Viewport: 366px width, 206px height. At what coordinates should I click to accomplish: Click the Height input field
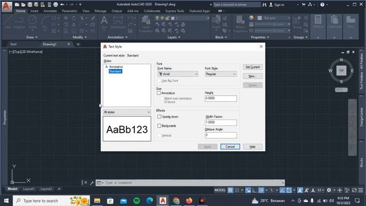(221, 98)
